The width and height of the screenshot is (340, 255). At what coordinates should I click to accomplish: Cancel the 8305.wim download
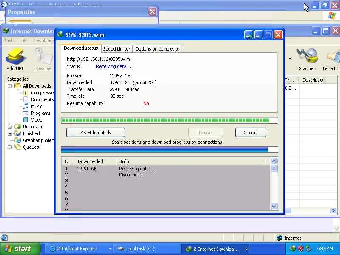click(x=251, y=133)
